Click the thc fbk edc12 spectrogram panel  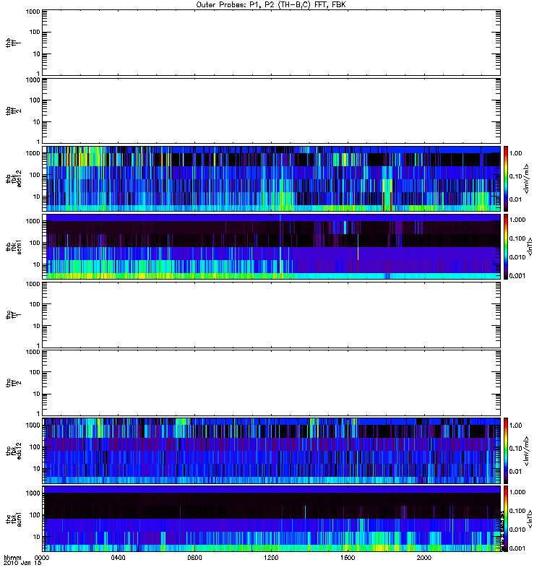[x=271, y=450]
